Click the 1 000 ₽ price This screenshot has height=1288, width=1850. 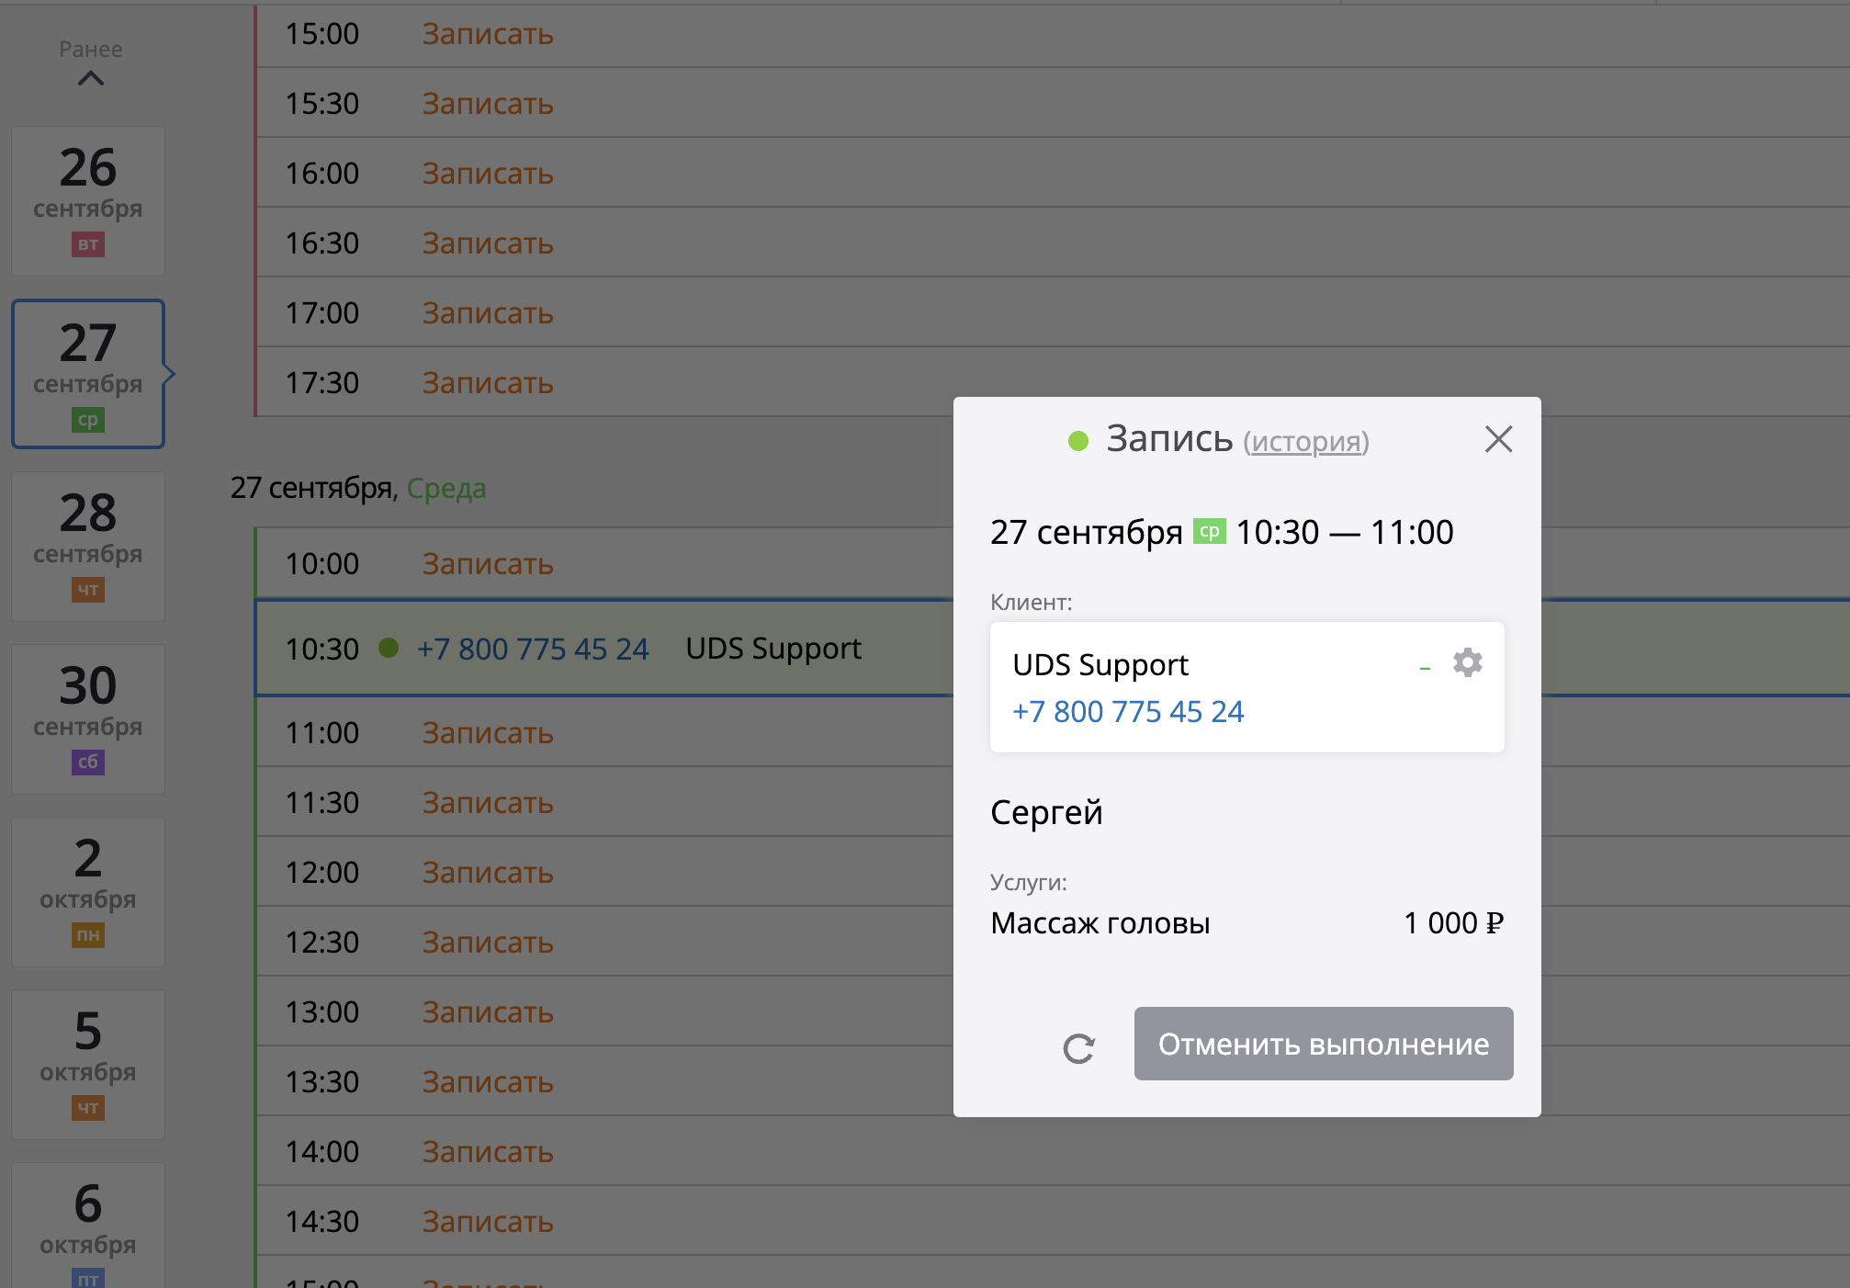1453,922
